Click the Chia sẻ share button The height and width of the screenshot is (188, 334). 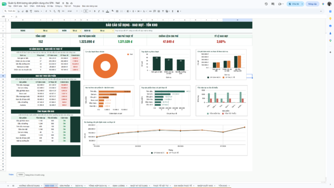[x=294, y=4]
